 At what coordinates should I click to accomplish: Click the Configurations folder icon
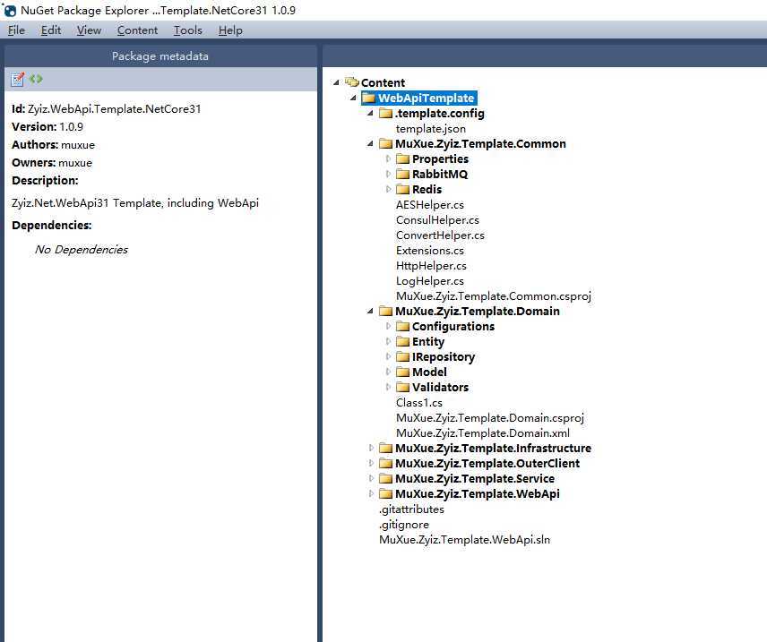tap(402, 326)
